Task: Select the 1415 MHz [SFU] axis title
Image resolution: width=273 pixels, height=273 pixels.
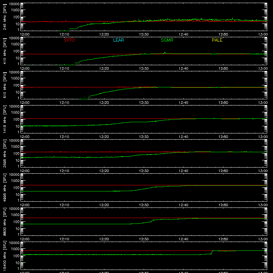Action: [x=4, y=119]
